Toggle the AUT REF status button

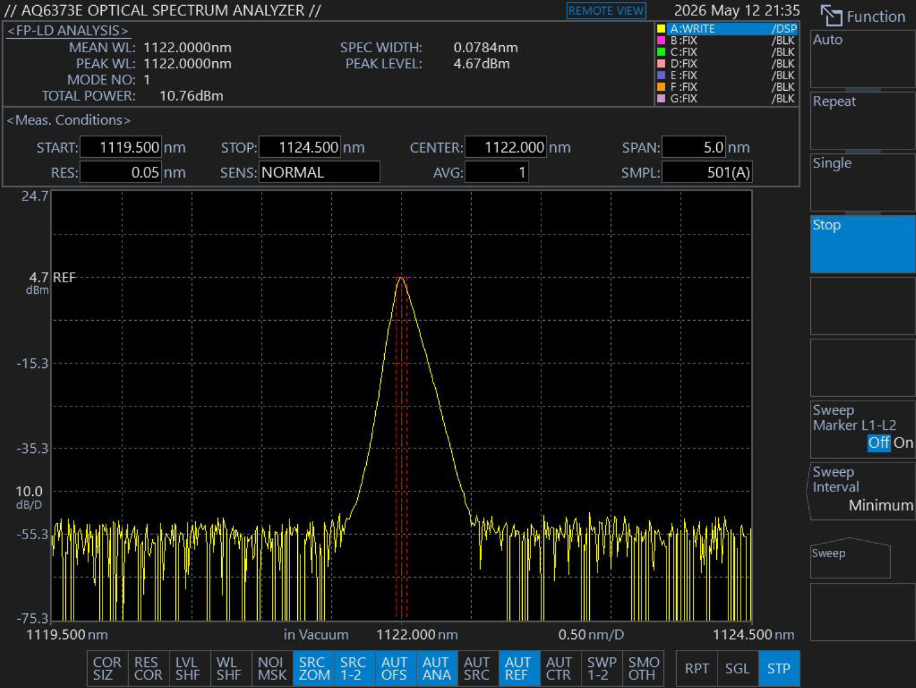tap(520, 669)
